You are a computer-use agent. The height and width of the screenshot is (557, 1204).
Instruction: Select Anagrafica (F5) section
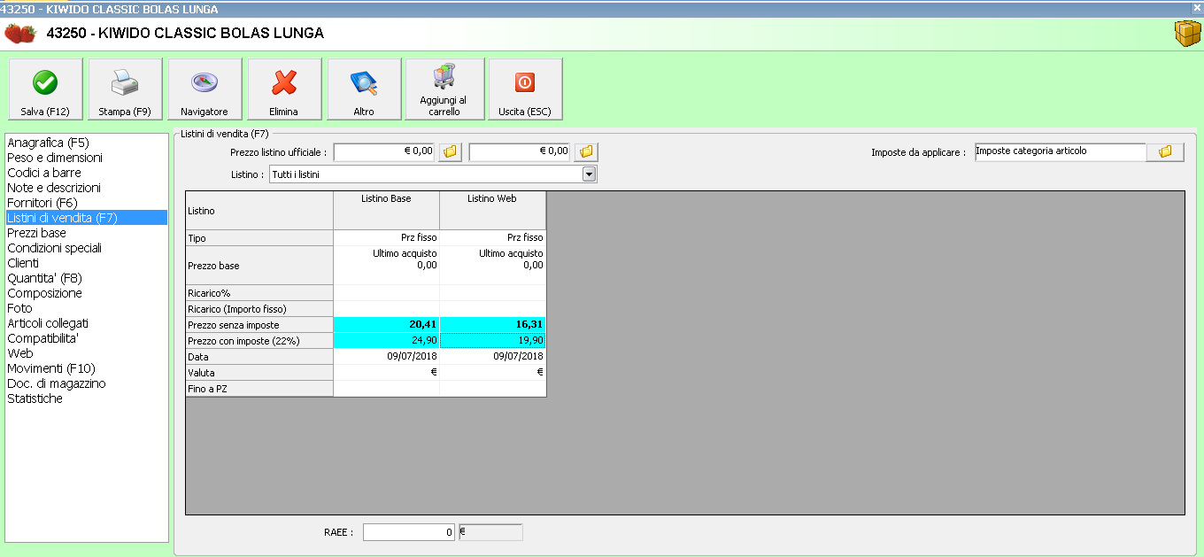coord(87,142)
